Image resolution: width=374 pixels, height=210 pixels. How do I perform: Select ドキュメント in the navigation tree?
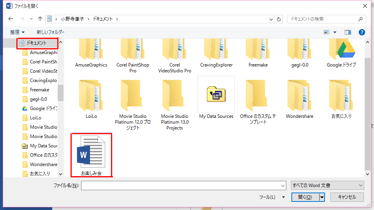(x=37, y=43)
